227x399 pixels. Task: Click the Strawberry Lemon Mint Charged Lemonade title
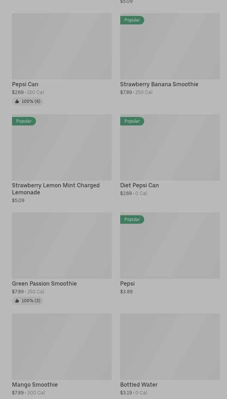(56, 189)
